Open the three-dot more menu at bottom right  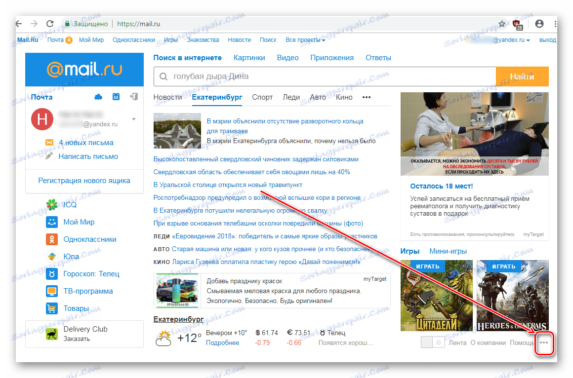click(x=544, y=342)
